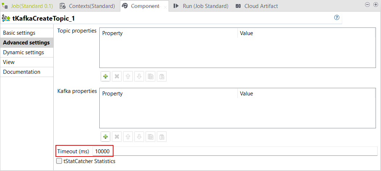381x171 pixels.
Task: Add a row to Topic properties table
Action: coord(105,77)
